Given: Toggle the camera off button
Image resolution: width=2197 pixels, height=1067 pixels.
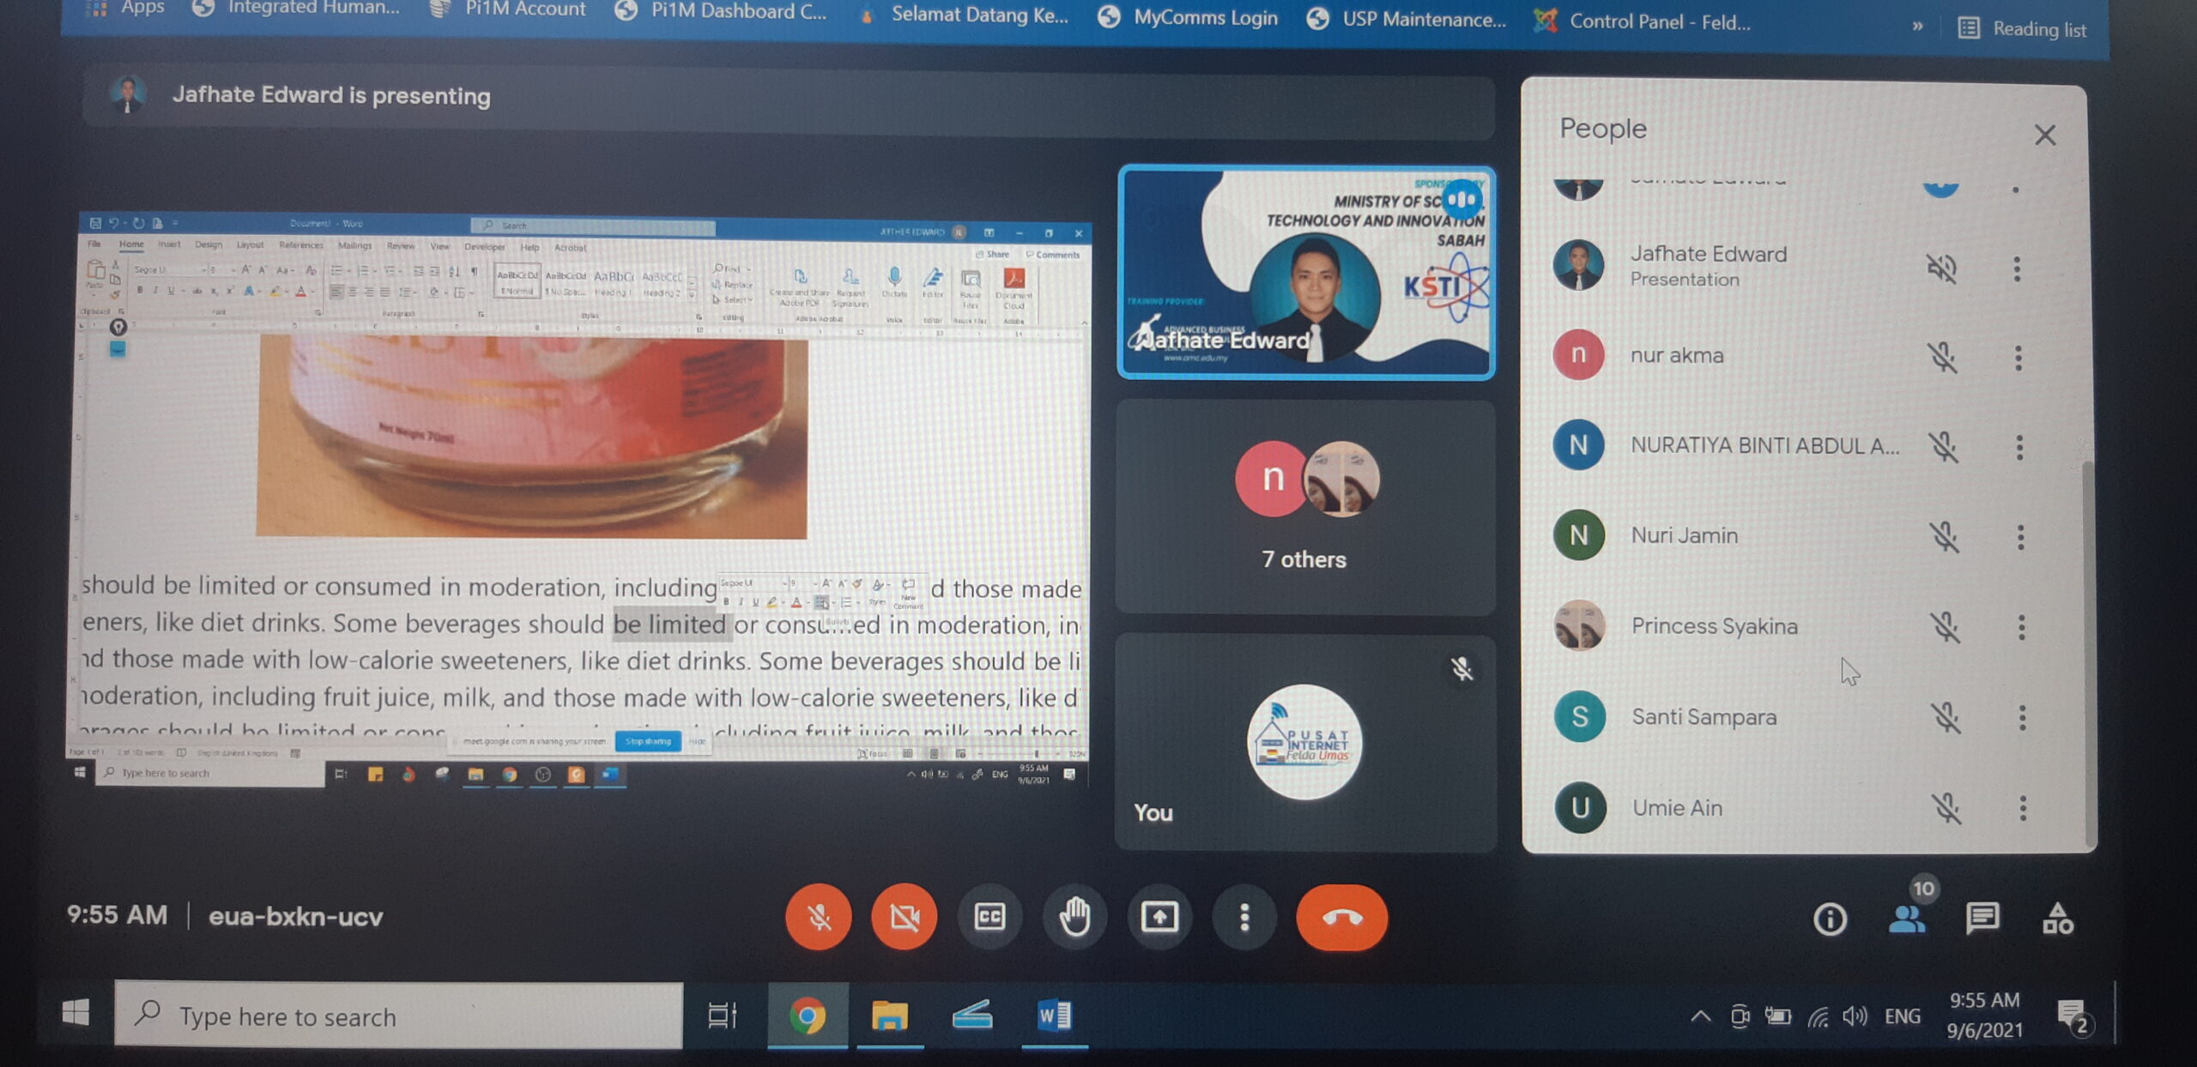Looking at the screenshot, I should pos(904,917).
